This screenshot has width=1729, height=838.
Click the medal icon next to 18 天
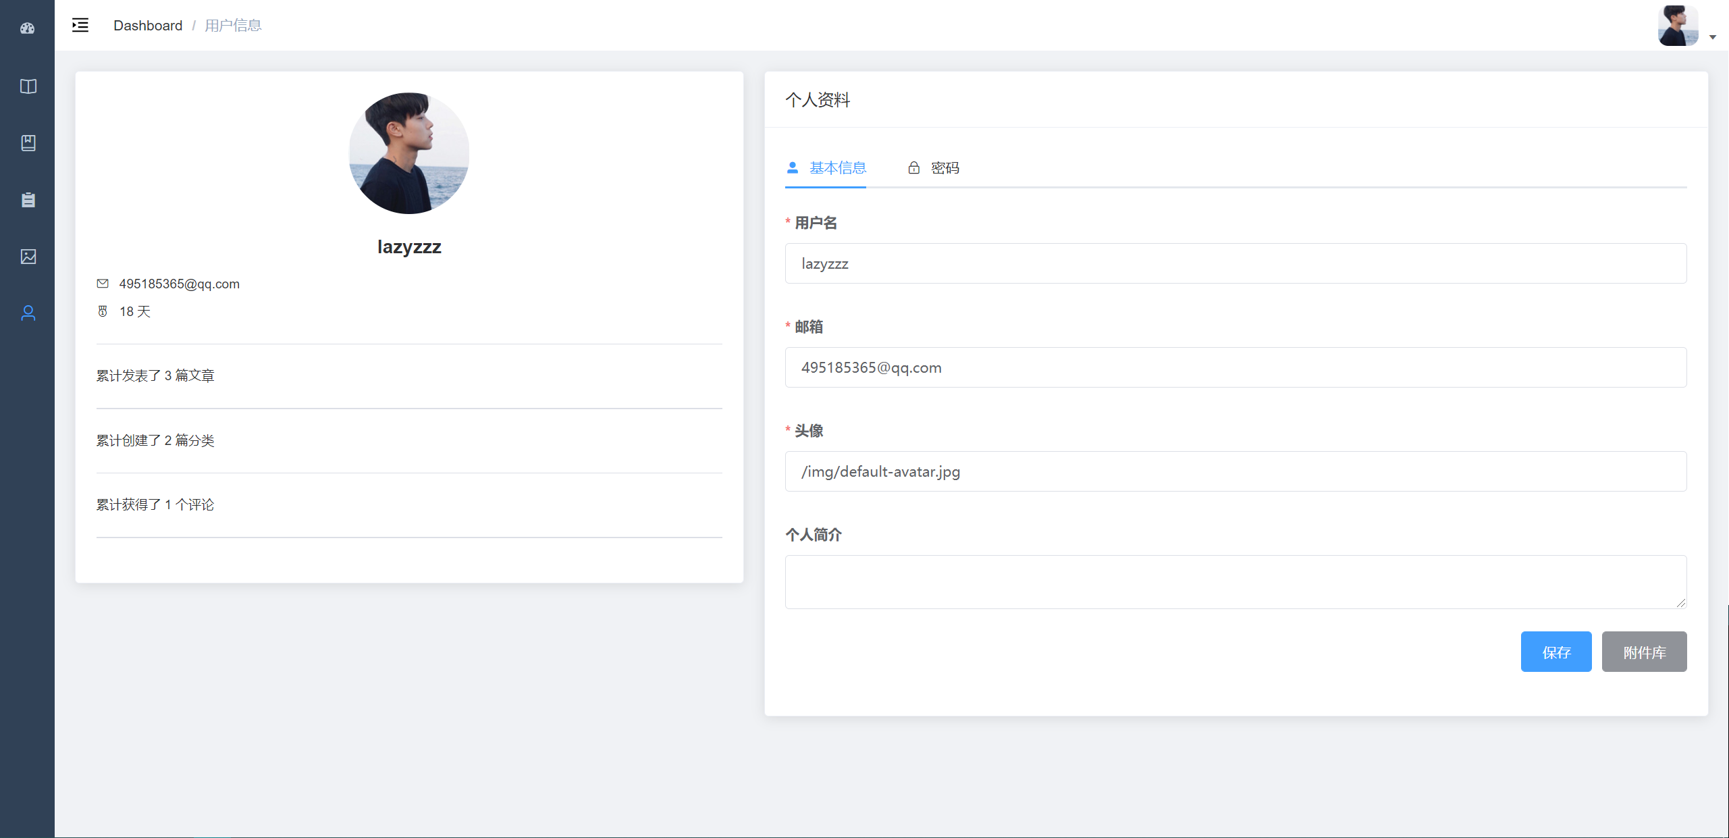click(103, 311)
